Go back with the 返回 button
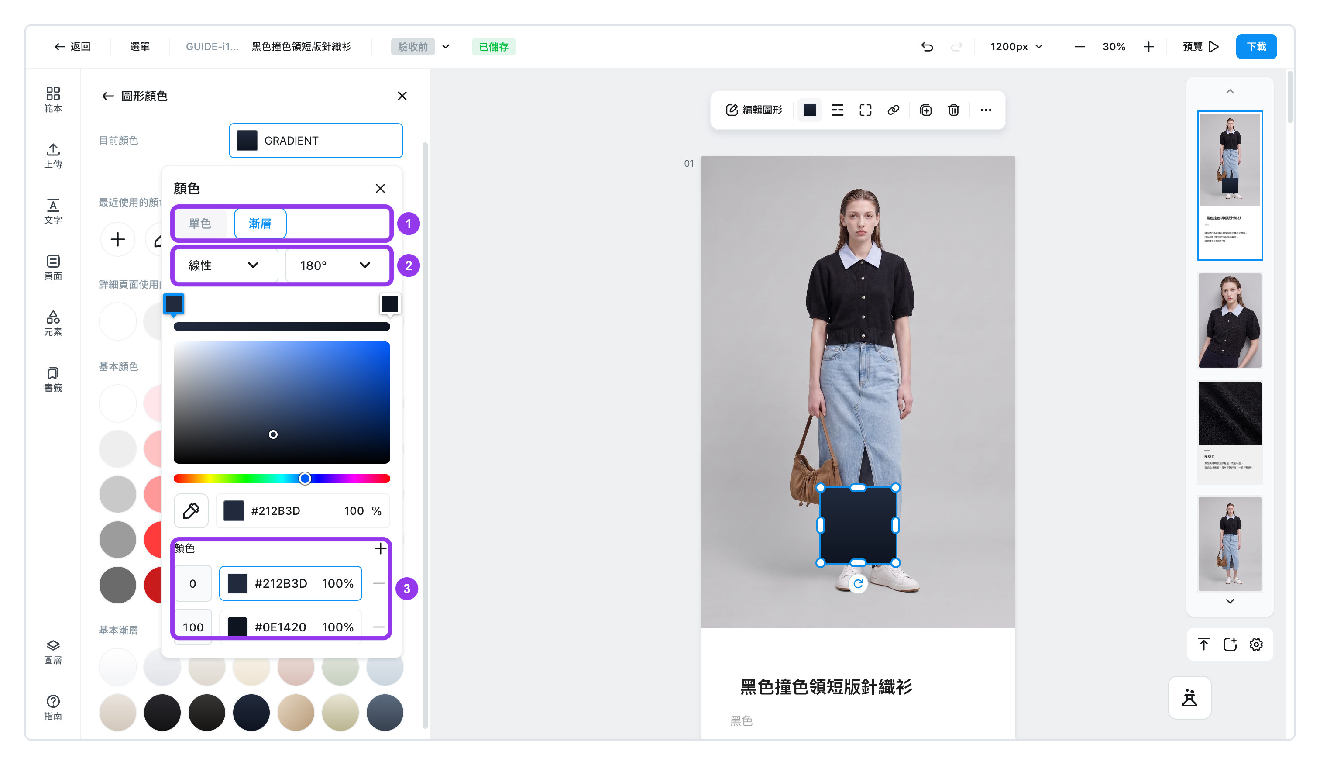 (x=73, y=47)
